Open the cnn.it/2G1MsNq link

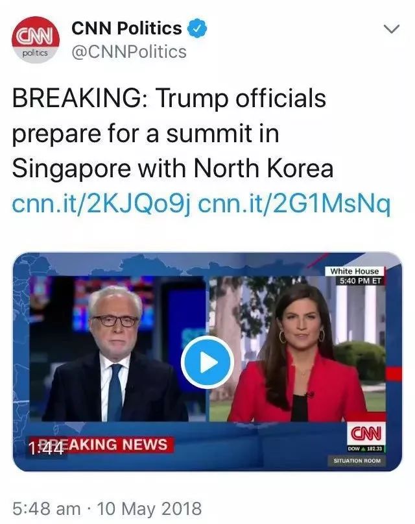pyautogui.click(x=294, y=203)
